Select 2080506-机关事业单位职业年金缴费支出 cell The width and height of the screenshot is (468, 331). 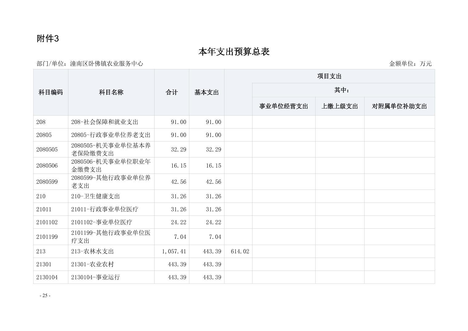point(111,165)
